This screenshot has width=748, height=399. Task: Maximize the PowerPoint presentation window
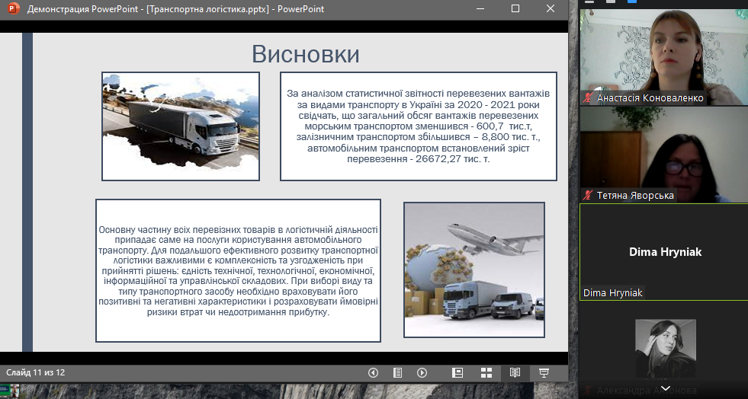pos(515,9)
